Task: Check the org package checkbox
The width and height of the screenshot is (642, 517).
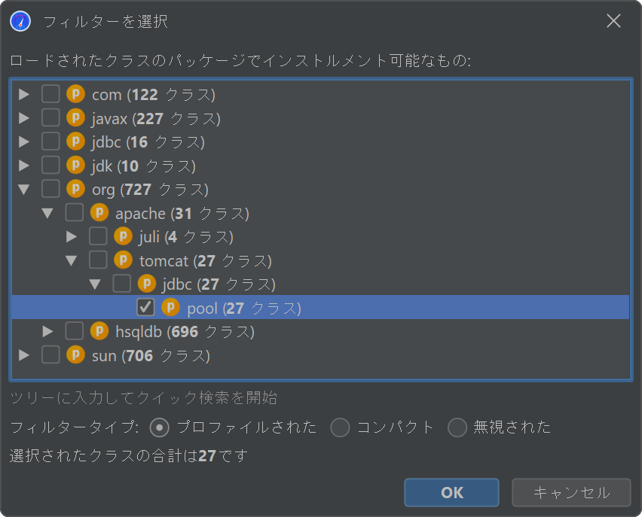Action: pyautogui.click(x=50, y=189)
